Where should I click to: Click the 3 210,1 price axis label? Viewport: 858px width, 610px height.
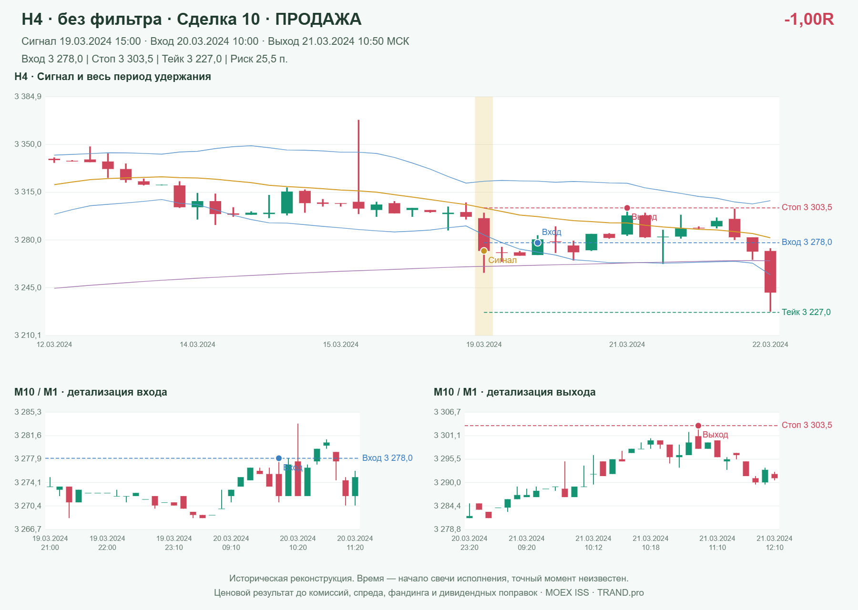click(x=28, y=335)
